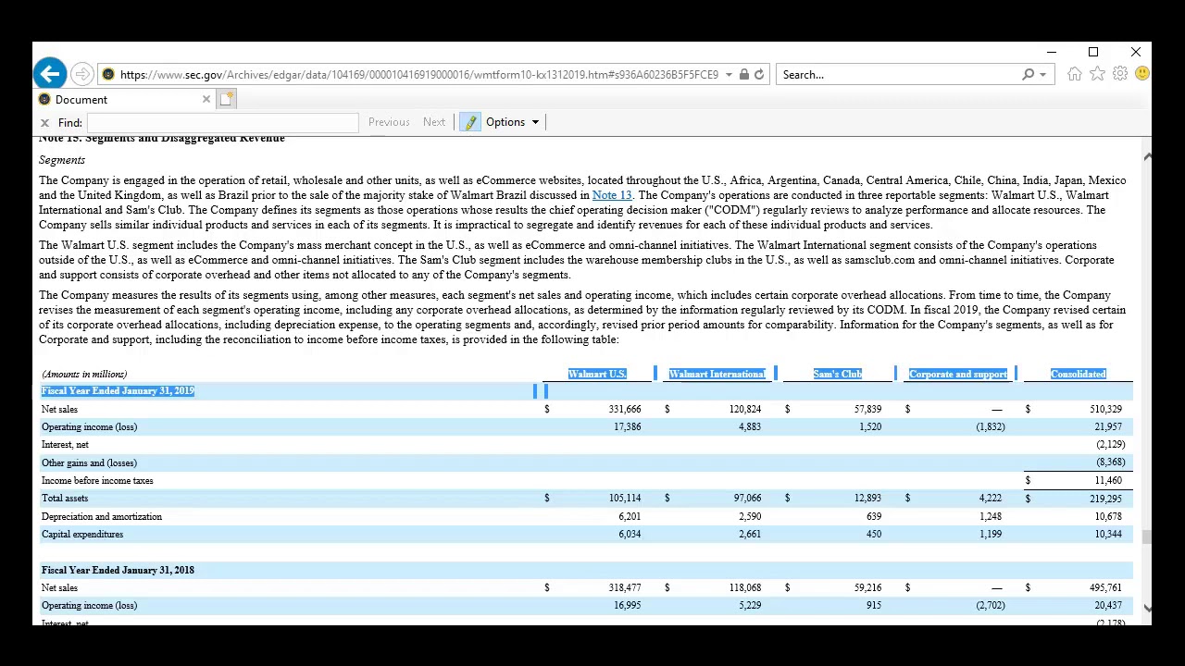Open a new tab

coord(227,99)
